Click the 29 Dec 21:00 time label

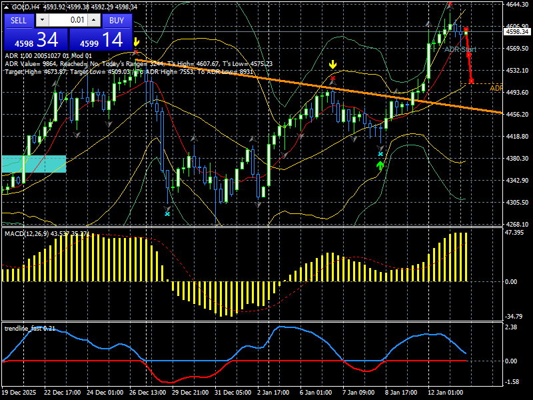click(191, 393)
